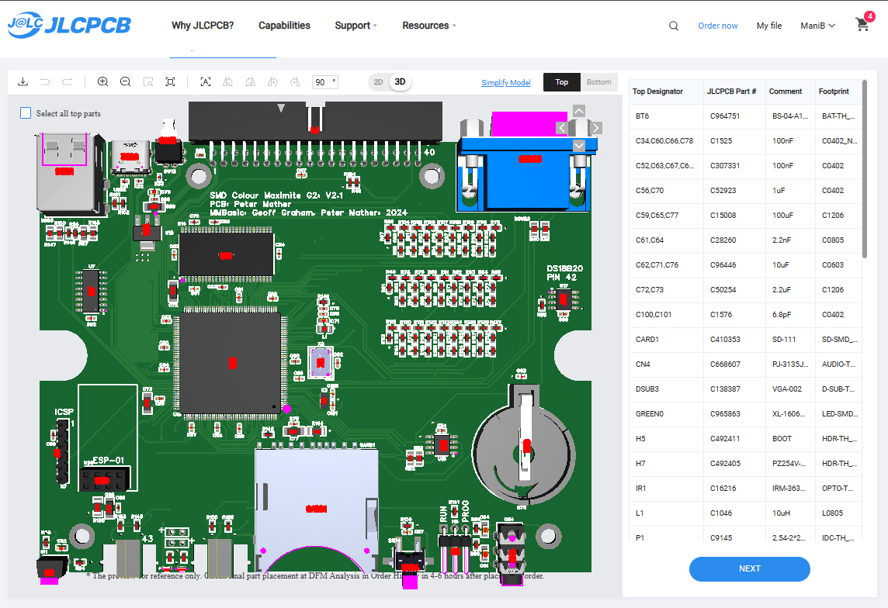
Task: Select the L1 row
Action: (x=745, y=513)
